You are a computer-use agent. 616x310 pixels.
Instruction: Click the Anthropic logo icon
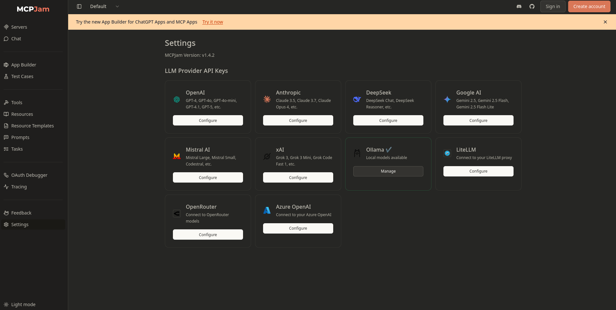tap(267, 99)
